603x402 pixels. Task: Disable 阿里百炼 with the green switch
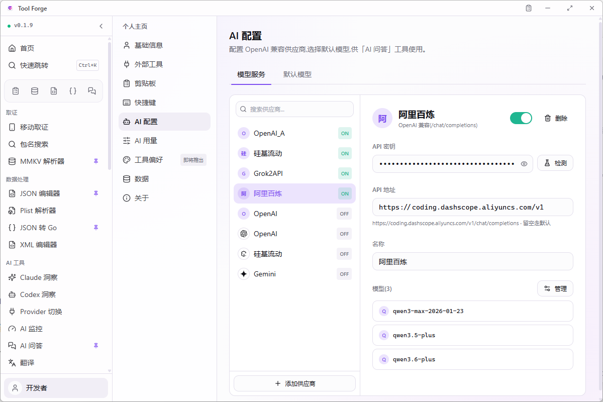521,118
